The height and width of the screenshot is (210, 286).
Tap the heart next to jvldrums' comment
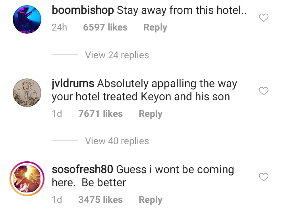pyautogui.click(x=264, y=91)
